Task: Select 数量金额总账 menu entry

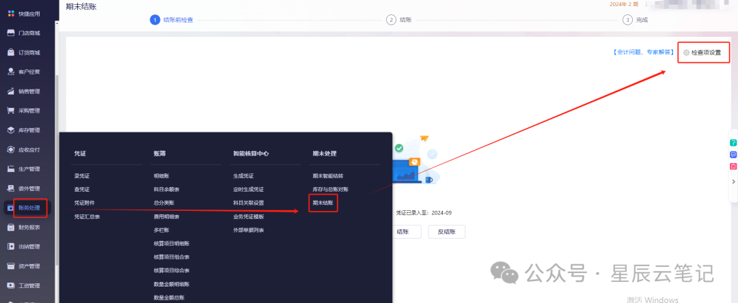Action: 169,298
